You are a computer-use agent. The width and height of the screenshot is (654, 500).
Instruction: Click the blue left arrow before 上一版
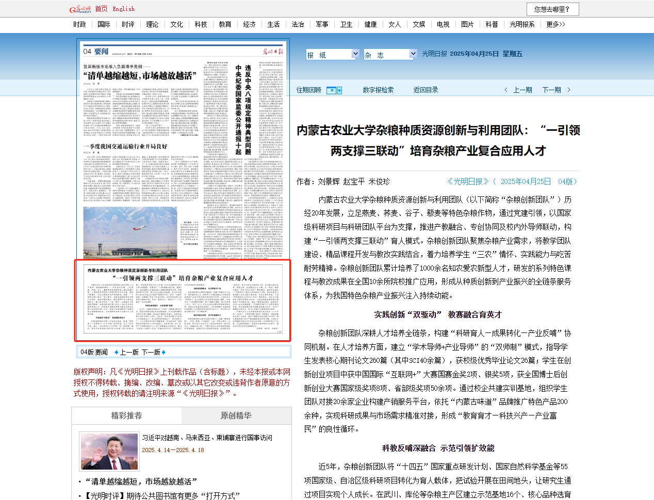click(117, 353)
